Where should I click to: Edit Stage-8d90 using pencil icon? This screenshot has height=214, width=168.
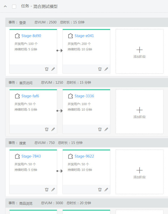[53, 69]
